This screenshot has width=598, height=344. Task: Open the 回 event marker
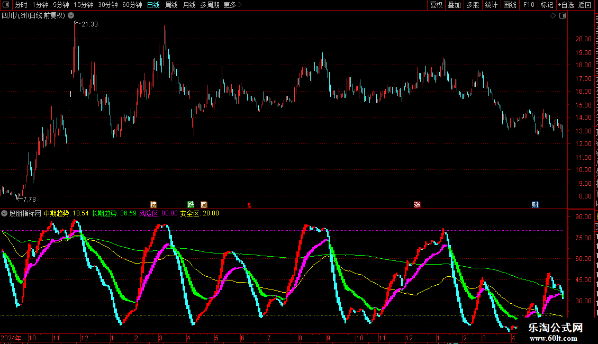click(204, 205)
